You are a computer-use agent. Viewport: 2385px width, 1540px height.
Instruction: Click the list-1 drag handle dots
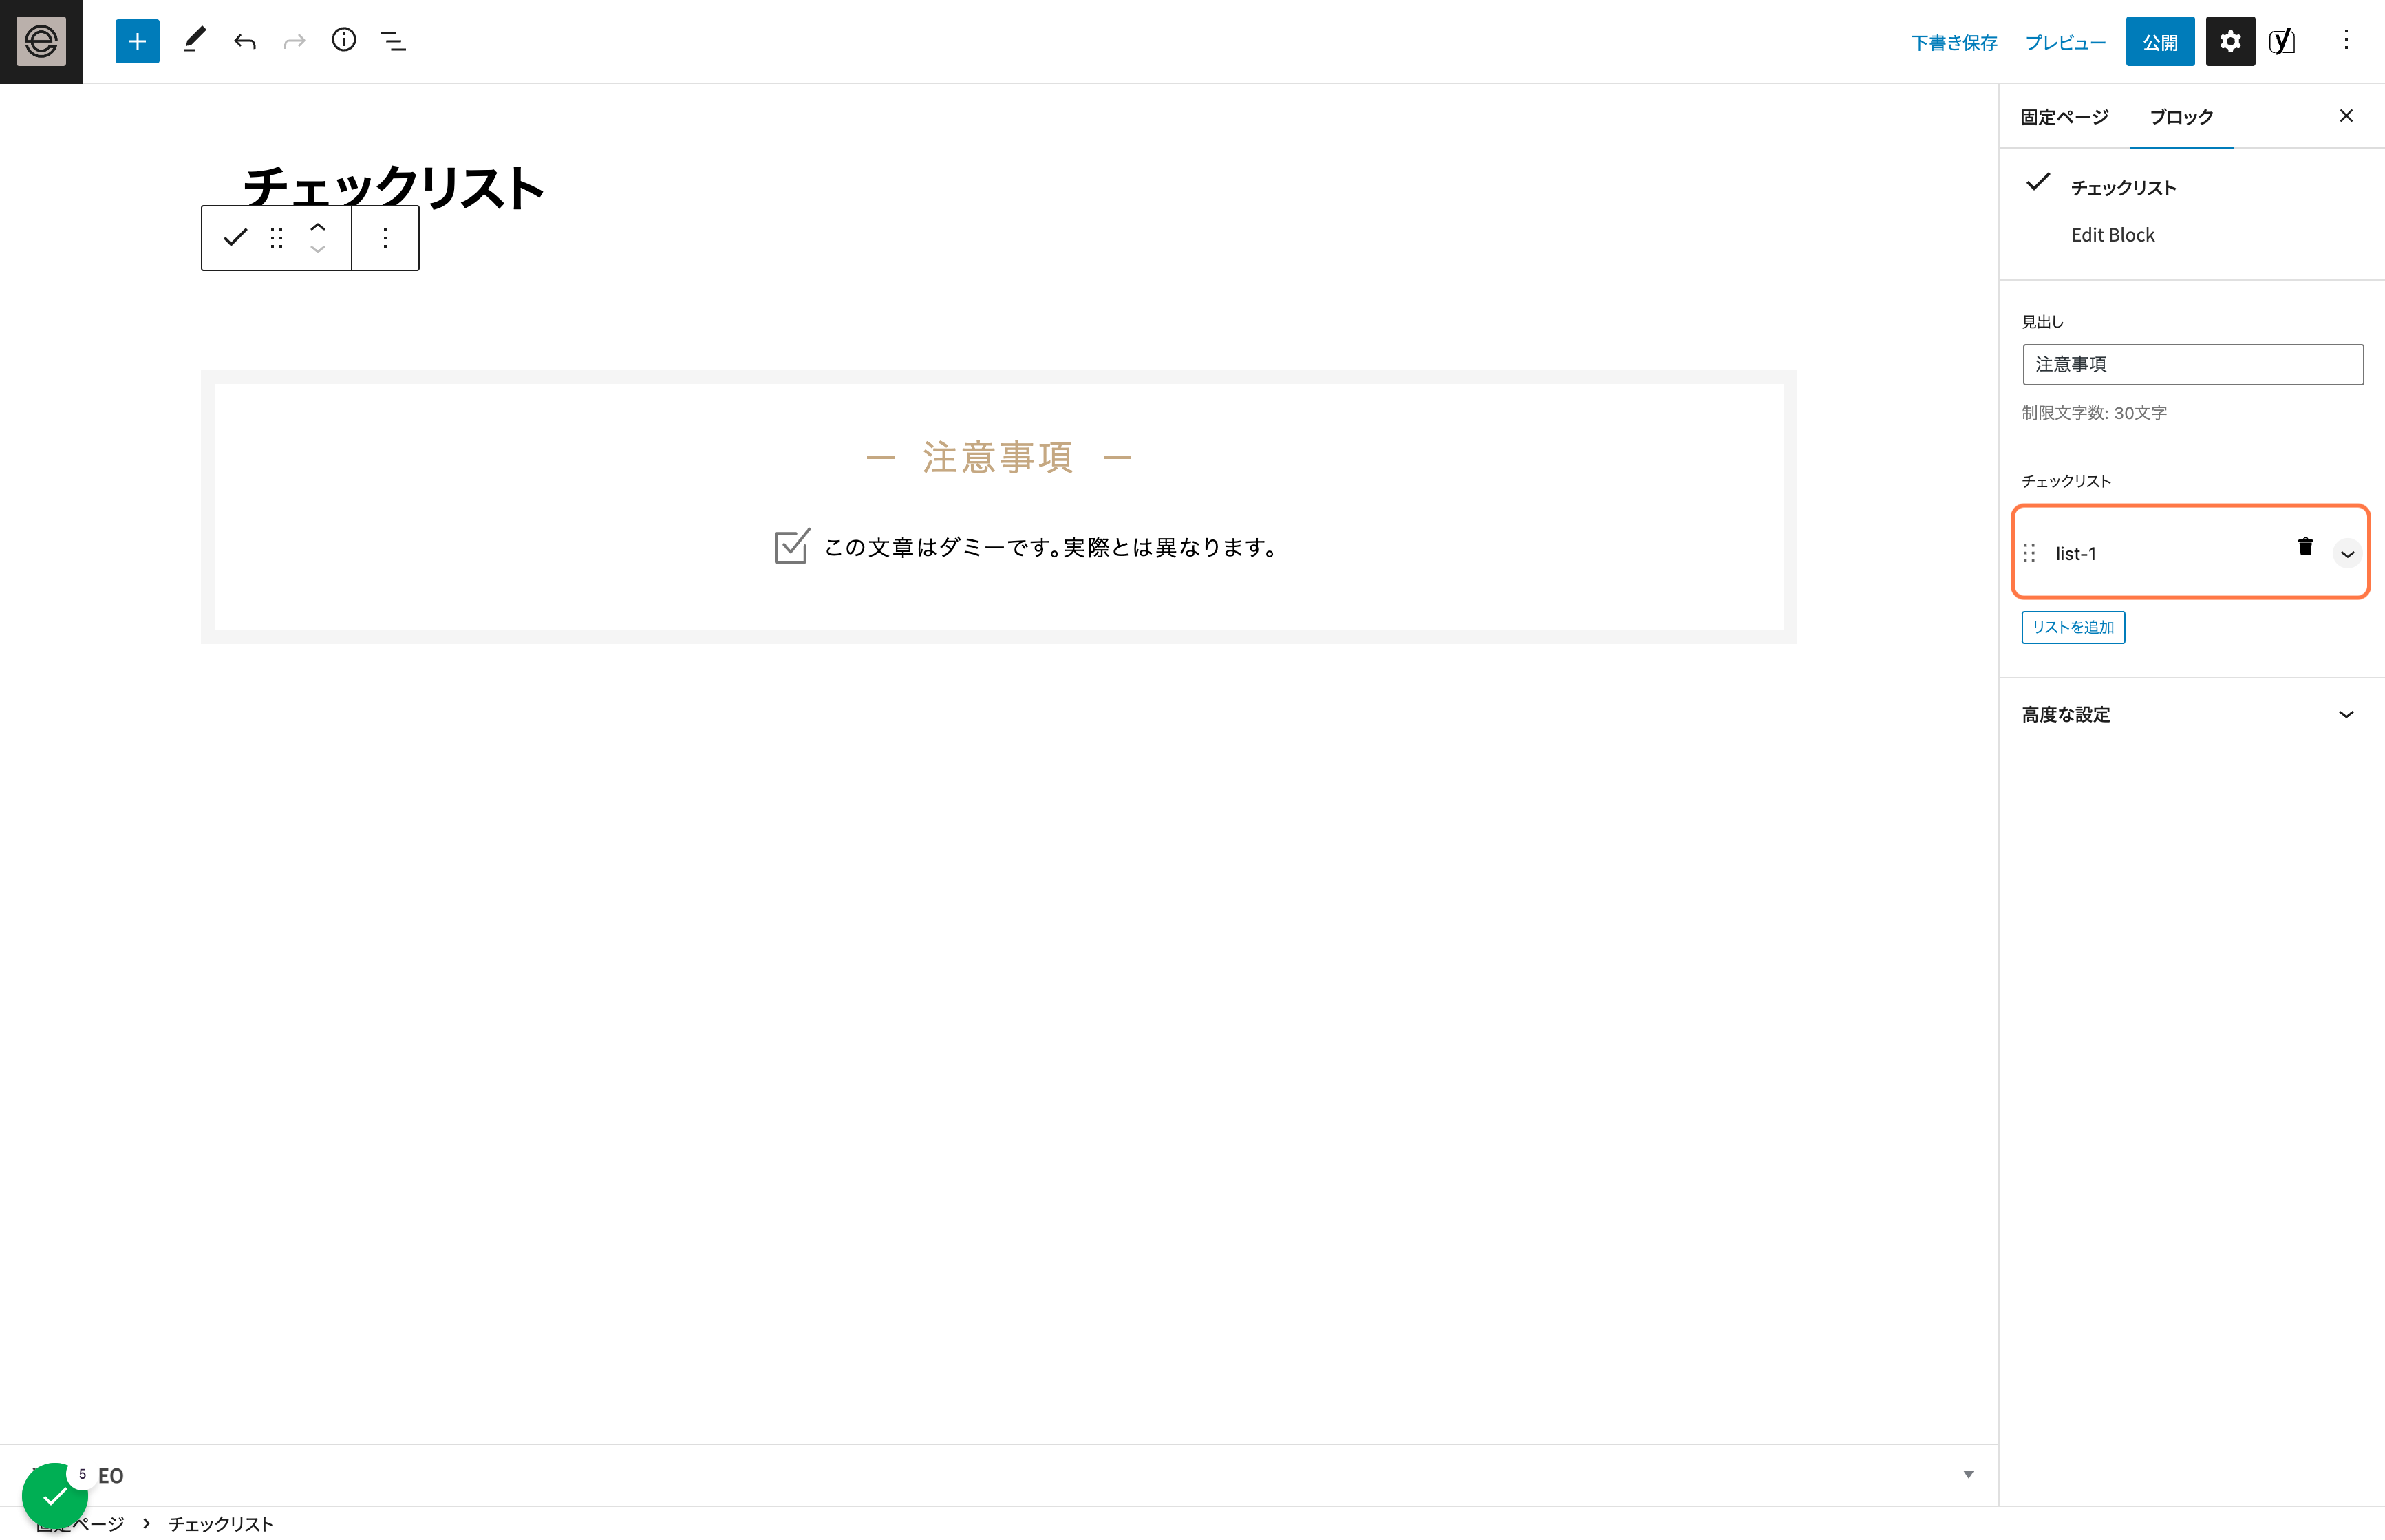2029,553
